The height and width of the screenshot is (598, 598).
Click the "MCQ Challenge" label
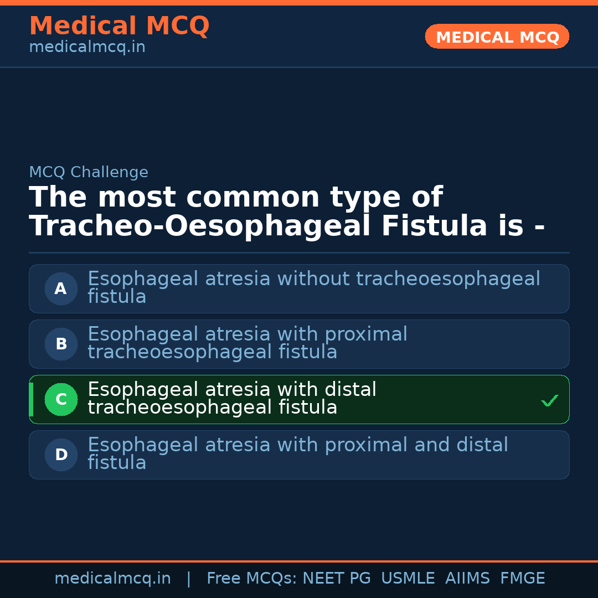pyautogui.click(x=89, y=172)
